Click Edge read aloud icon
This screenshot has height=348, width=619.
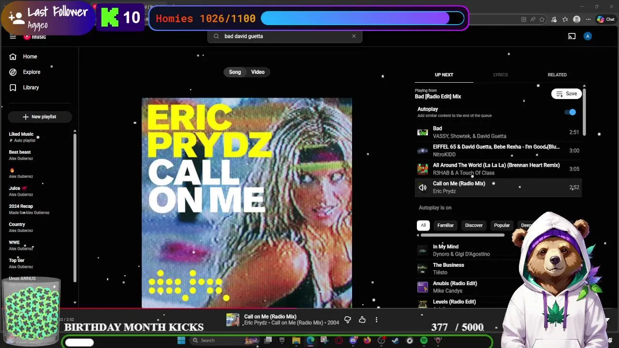533,19
